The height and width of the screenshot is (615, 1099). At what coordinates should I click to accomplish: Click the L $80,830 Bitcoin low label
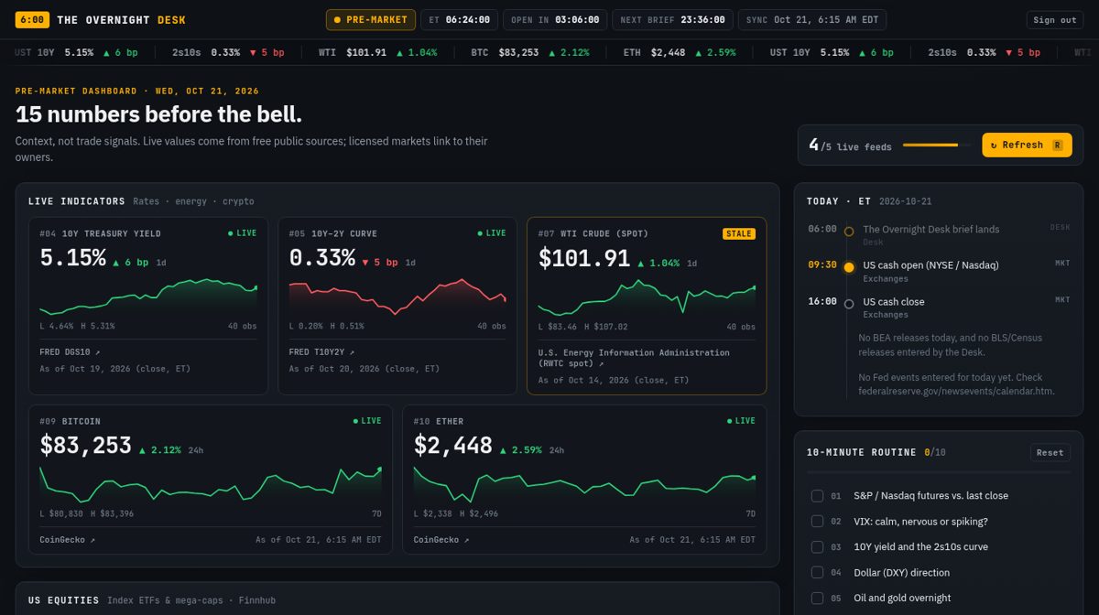coord(61,513)
